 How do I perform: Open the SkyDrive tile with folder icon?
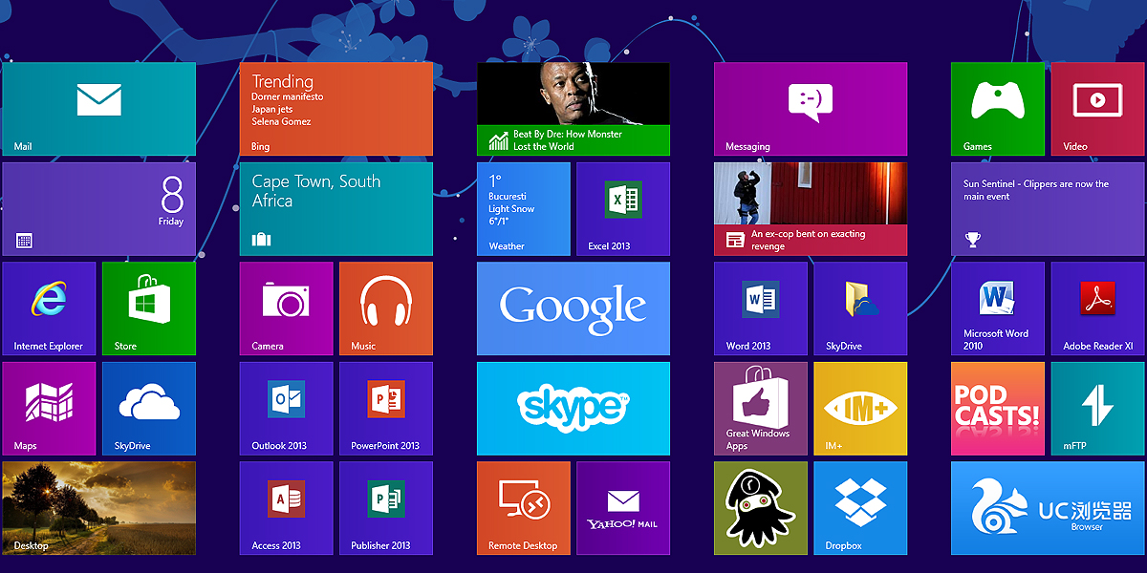(860, 308)
